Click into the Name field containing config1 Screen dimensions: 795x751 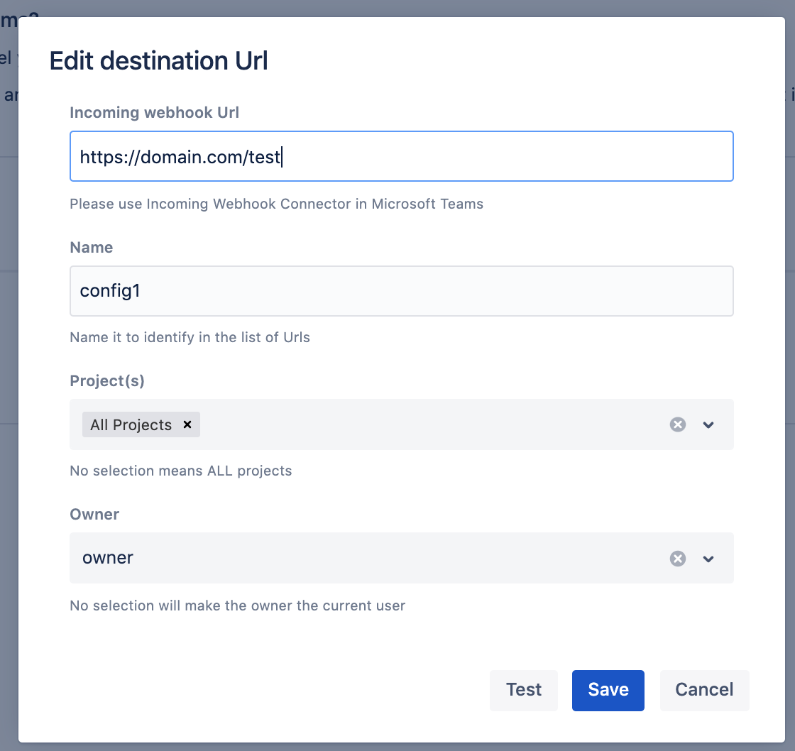click(401, 291)
